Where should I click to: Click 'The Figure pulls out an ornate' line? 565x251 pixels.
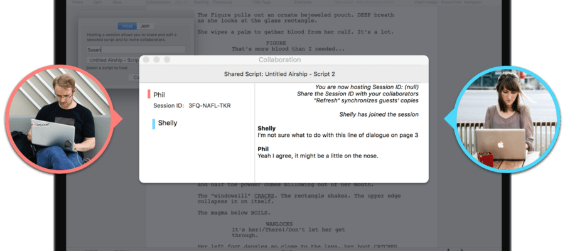coord(296,15)
